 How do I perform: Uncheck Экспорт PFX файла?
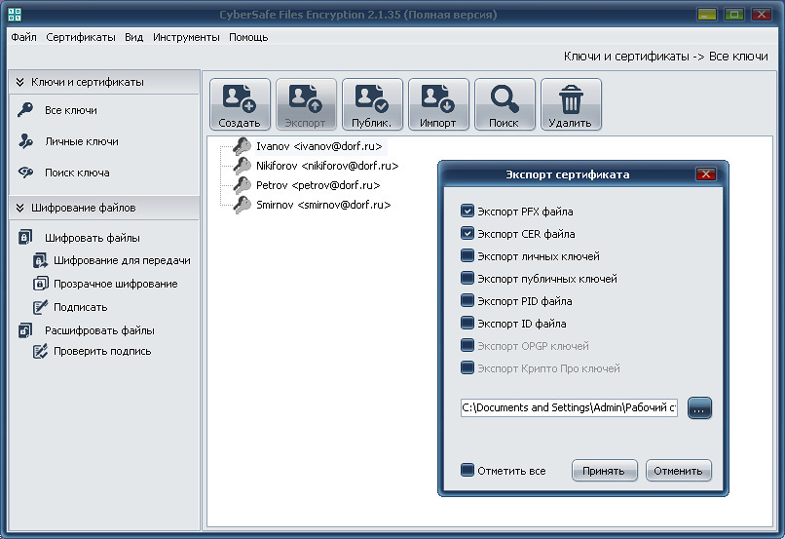tap(467, 211)
